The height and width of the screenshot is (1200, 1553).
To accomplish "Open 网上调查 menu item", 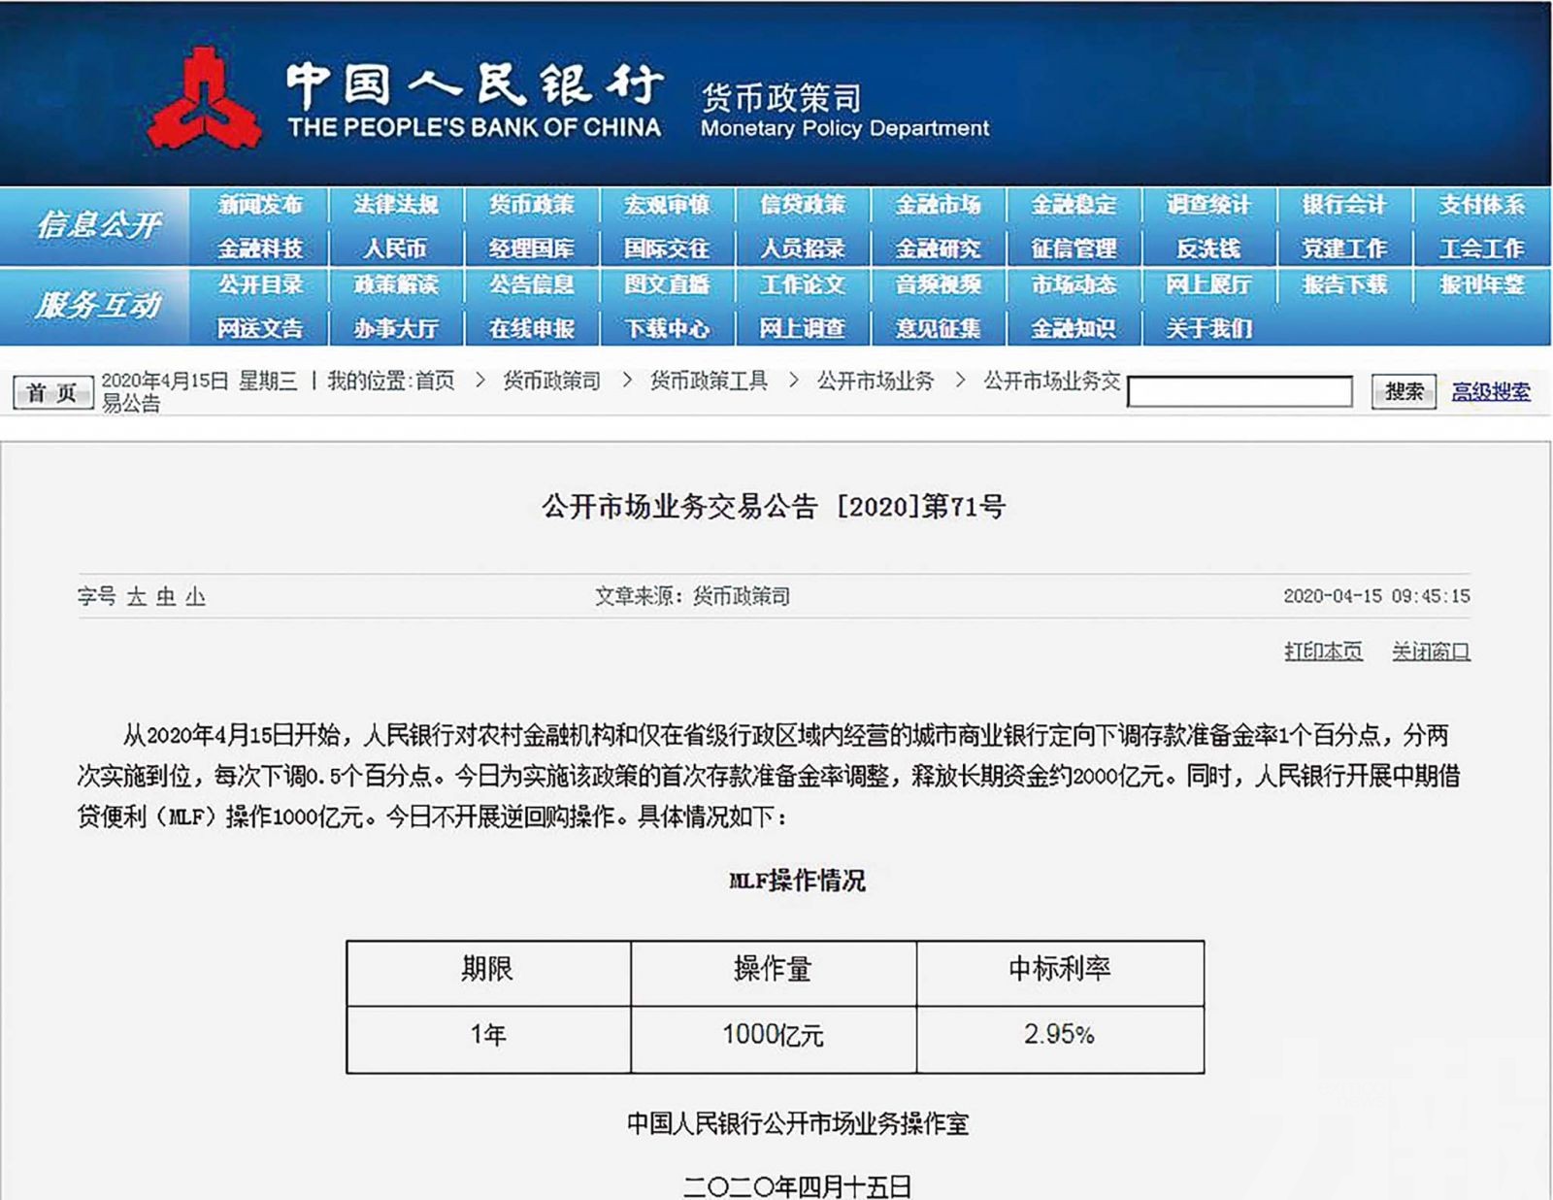I will (x=803, y=328).
